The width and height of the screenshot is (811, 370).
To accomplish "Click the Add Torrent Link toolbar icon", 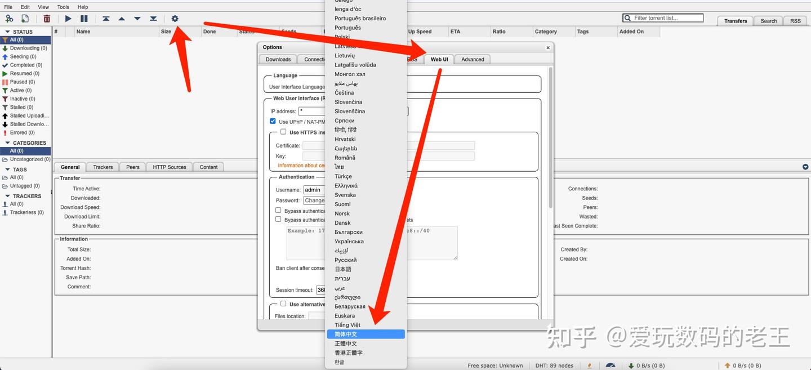I will point(9,19).
